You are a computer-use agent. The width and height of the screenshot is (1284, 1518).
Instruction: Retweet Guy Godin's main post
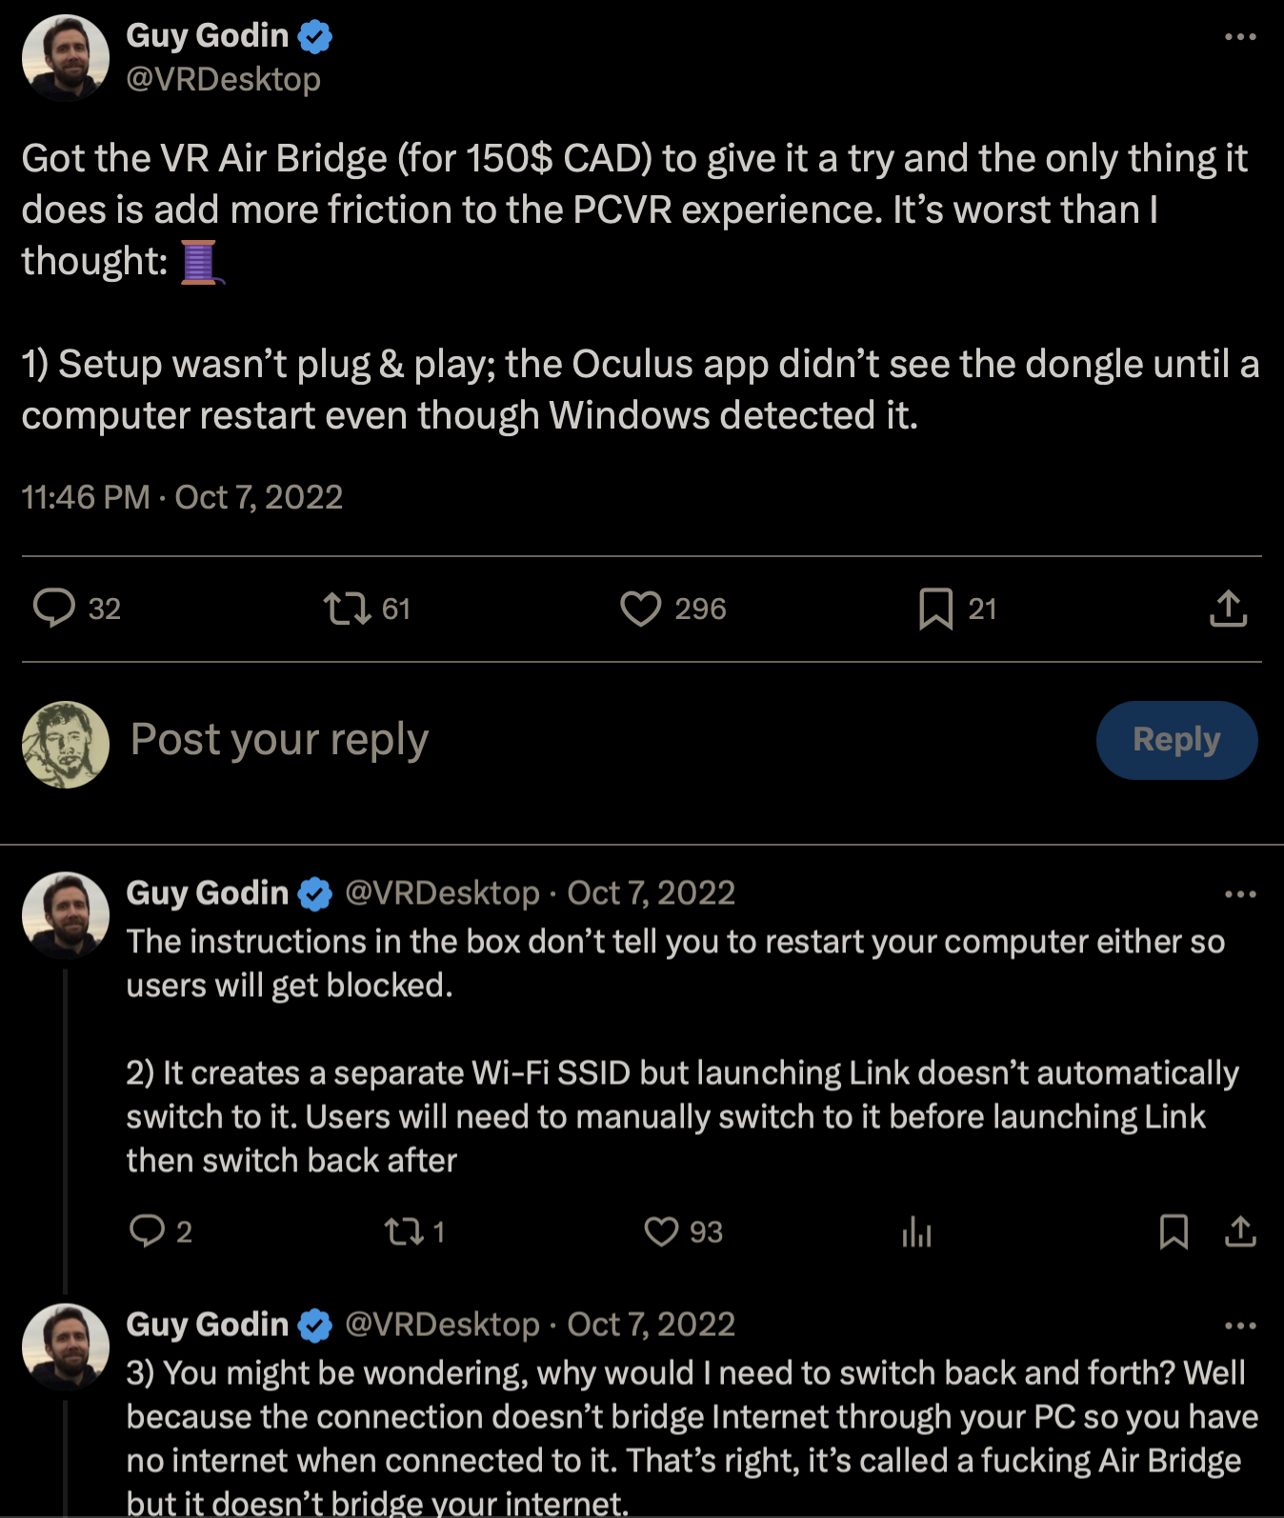(x=349, y=609)
